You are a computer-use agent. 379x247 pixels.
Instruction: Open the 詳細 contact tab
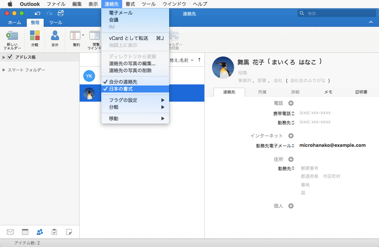(x=295, y=92)
